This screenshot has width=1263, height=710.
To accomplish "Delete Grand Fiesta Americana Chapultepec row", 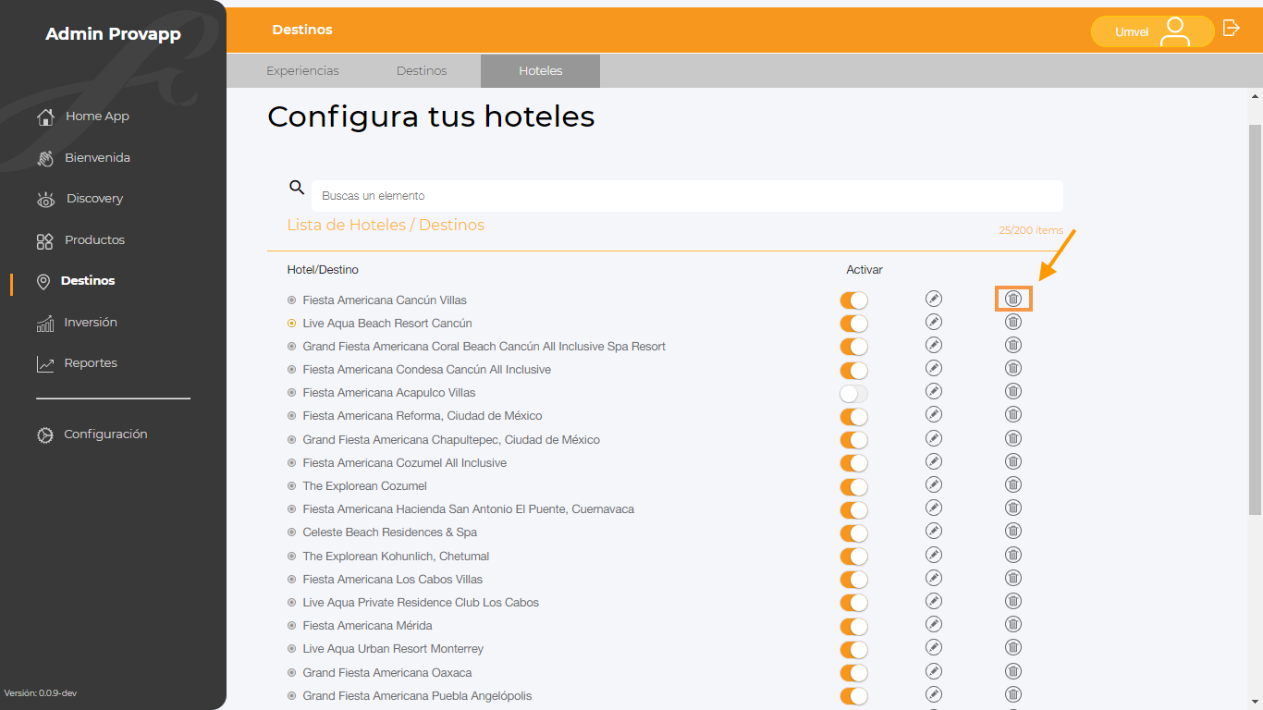I will (1013, 438).
